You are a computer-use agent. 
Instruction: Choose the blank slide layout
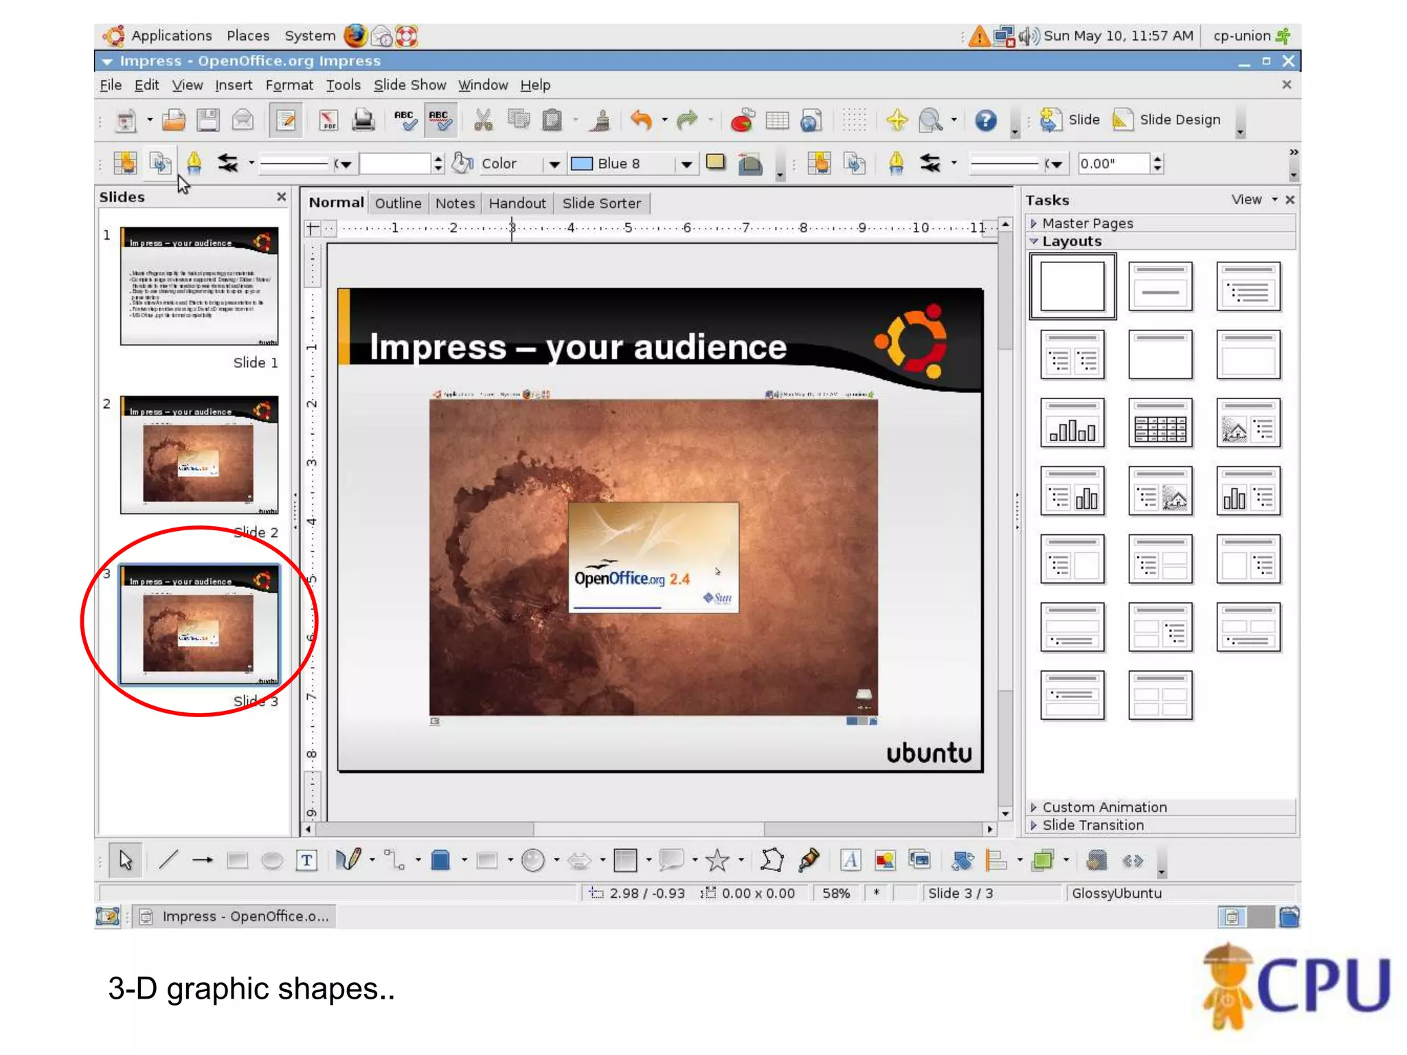[1072, 286]
